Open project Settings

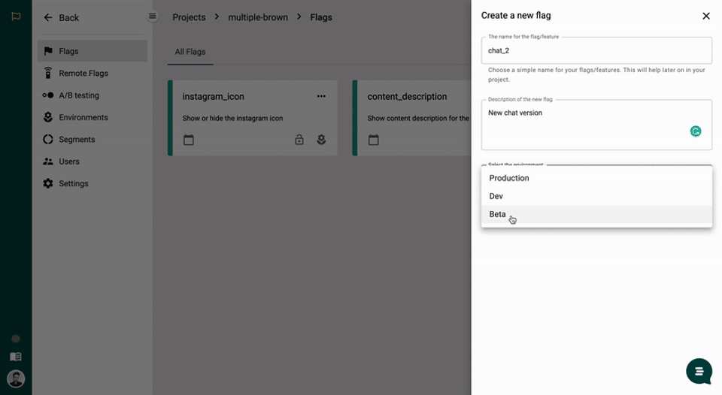click(x=92, y=183)
